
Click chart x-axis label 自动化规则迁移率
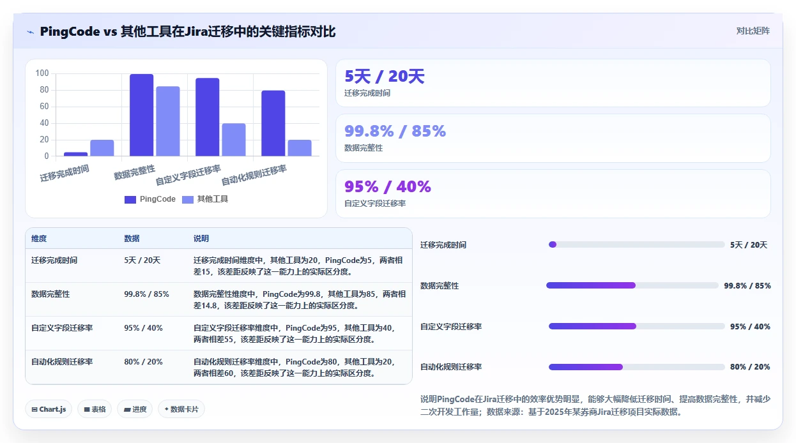coord(254,175)
